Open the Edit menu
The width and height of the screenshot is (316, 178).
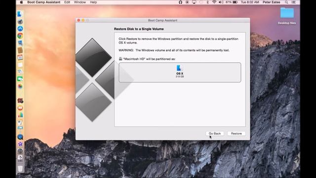[67, 2]
